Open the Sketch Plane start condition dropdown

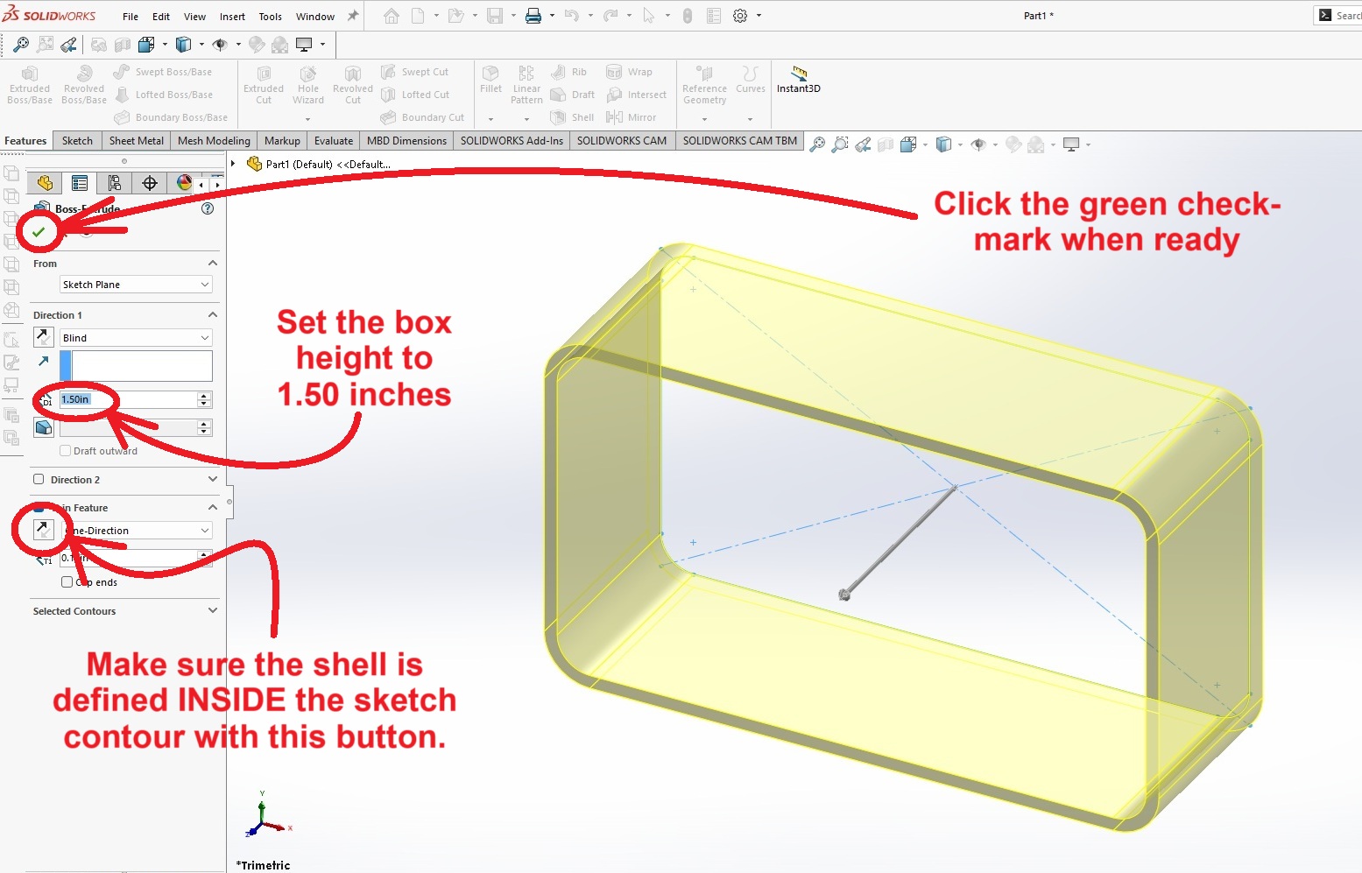point(136,285)
